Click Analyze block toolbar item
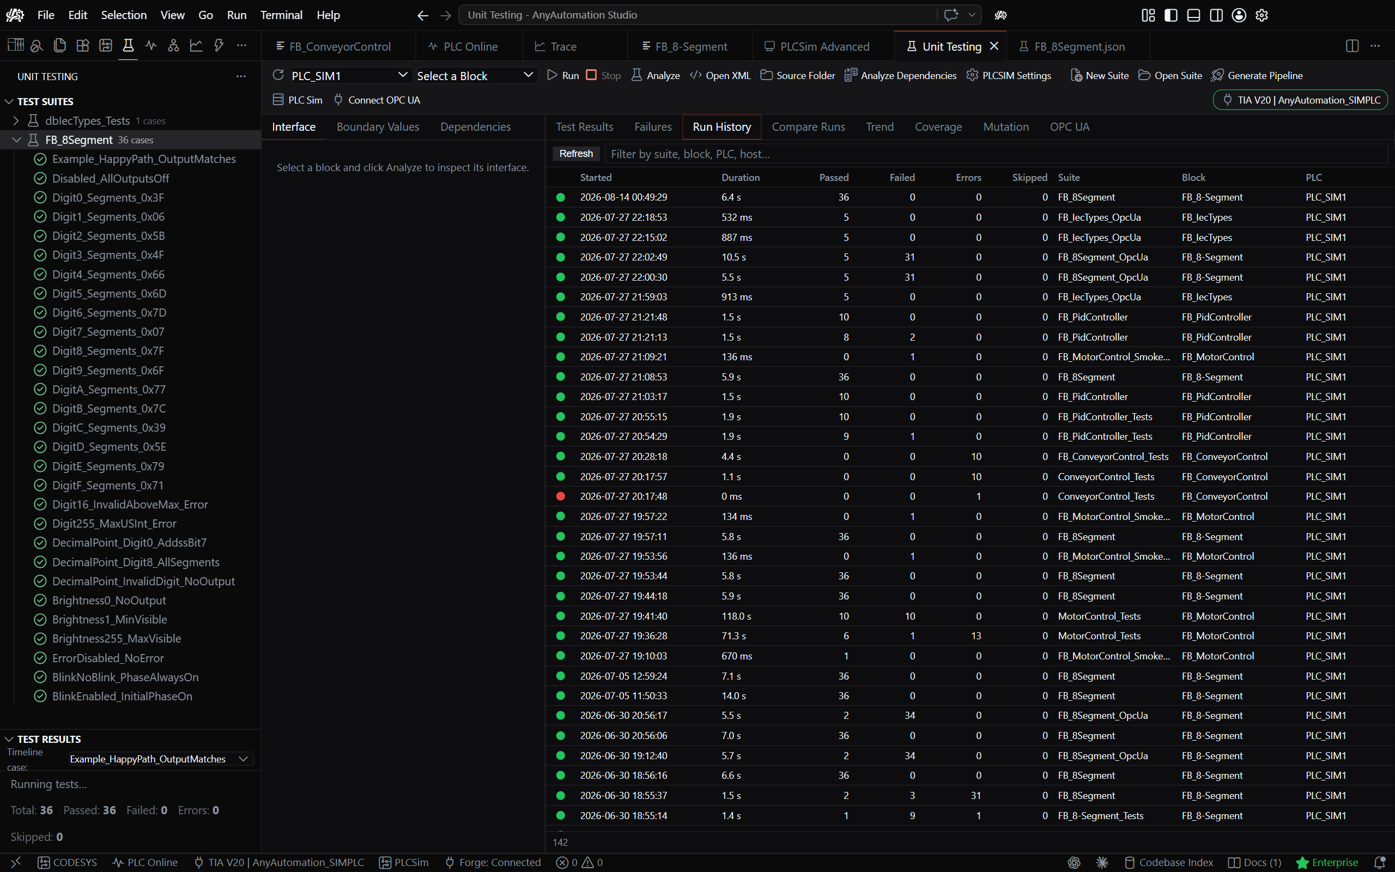Viewport: 1395px width, 872px height. coord(656,76)
